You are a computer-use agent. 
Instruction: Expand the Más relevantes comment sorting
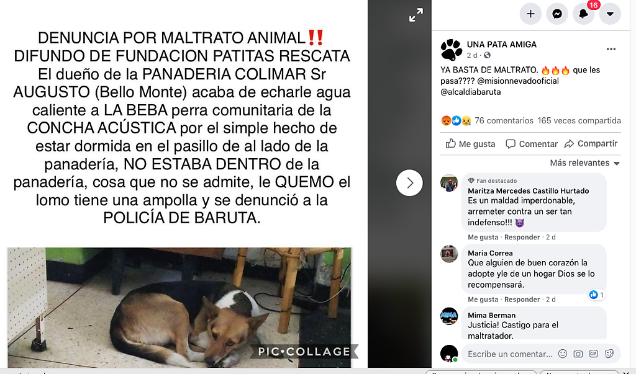[x=584, y=163]
